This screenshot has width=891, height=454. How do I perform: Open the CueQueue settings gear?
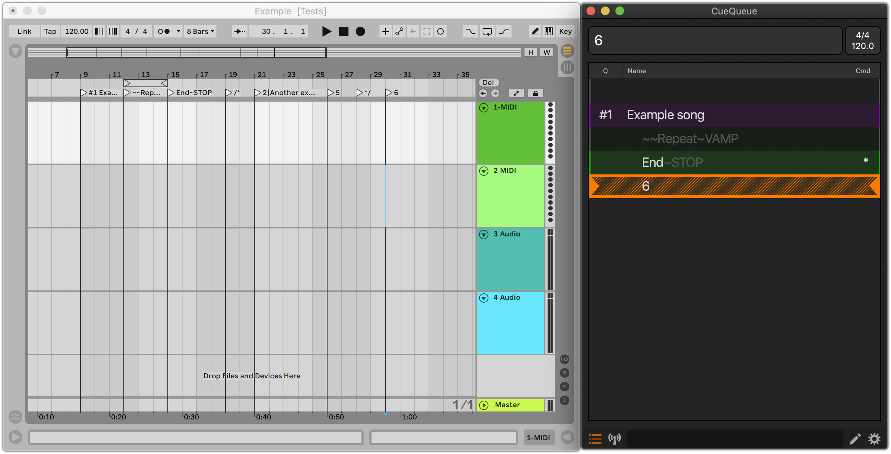[x=874, y=439]
